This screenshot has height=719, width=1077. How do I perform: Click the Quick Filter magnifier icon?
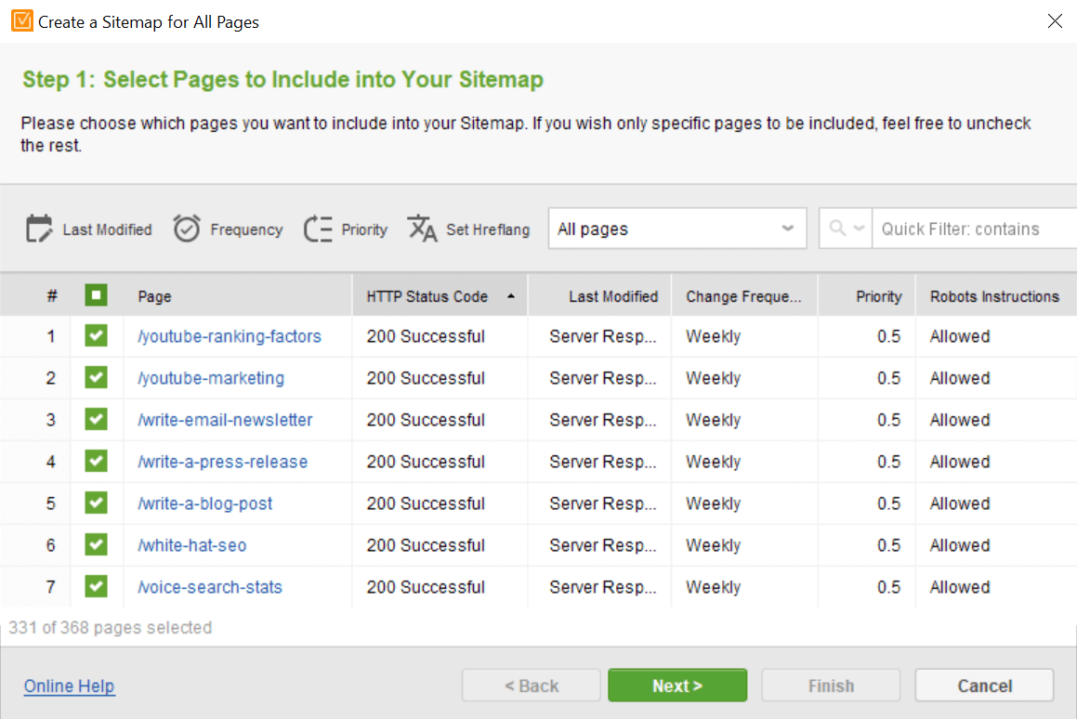tap(836, 228)
